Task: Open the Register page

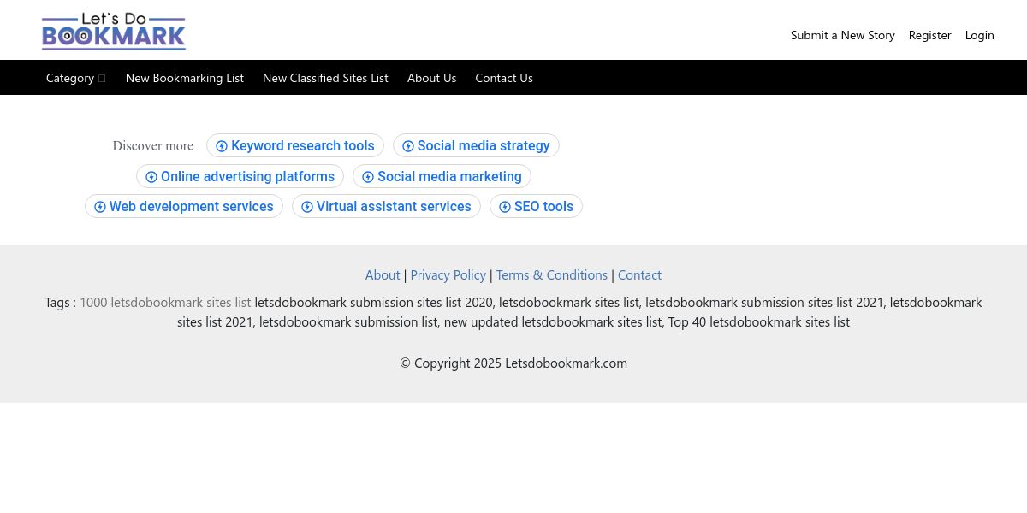Action: (x=930, y=35)
